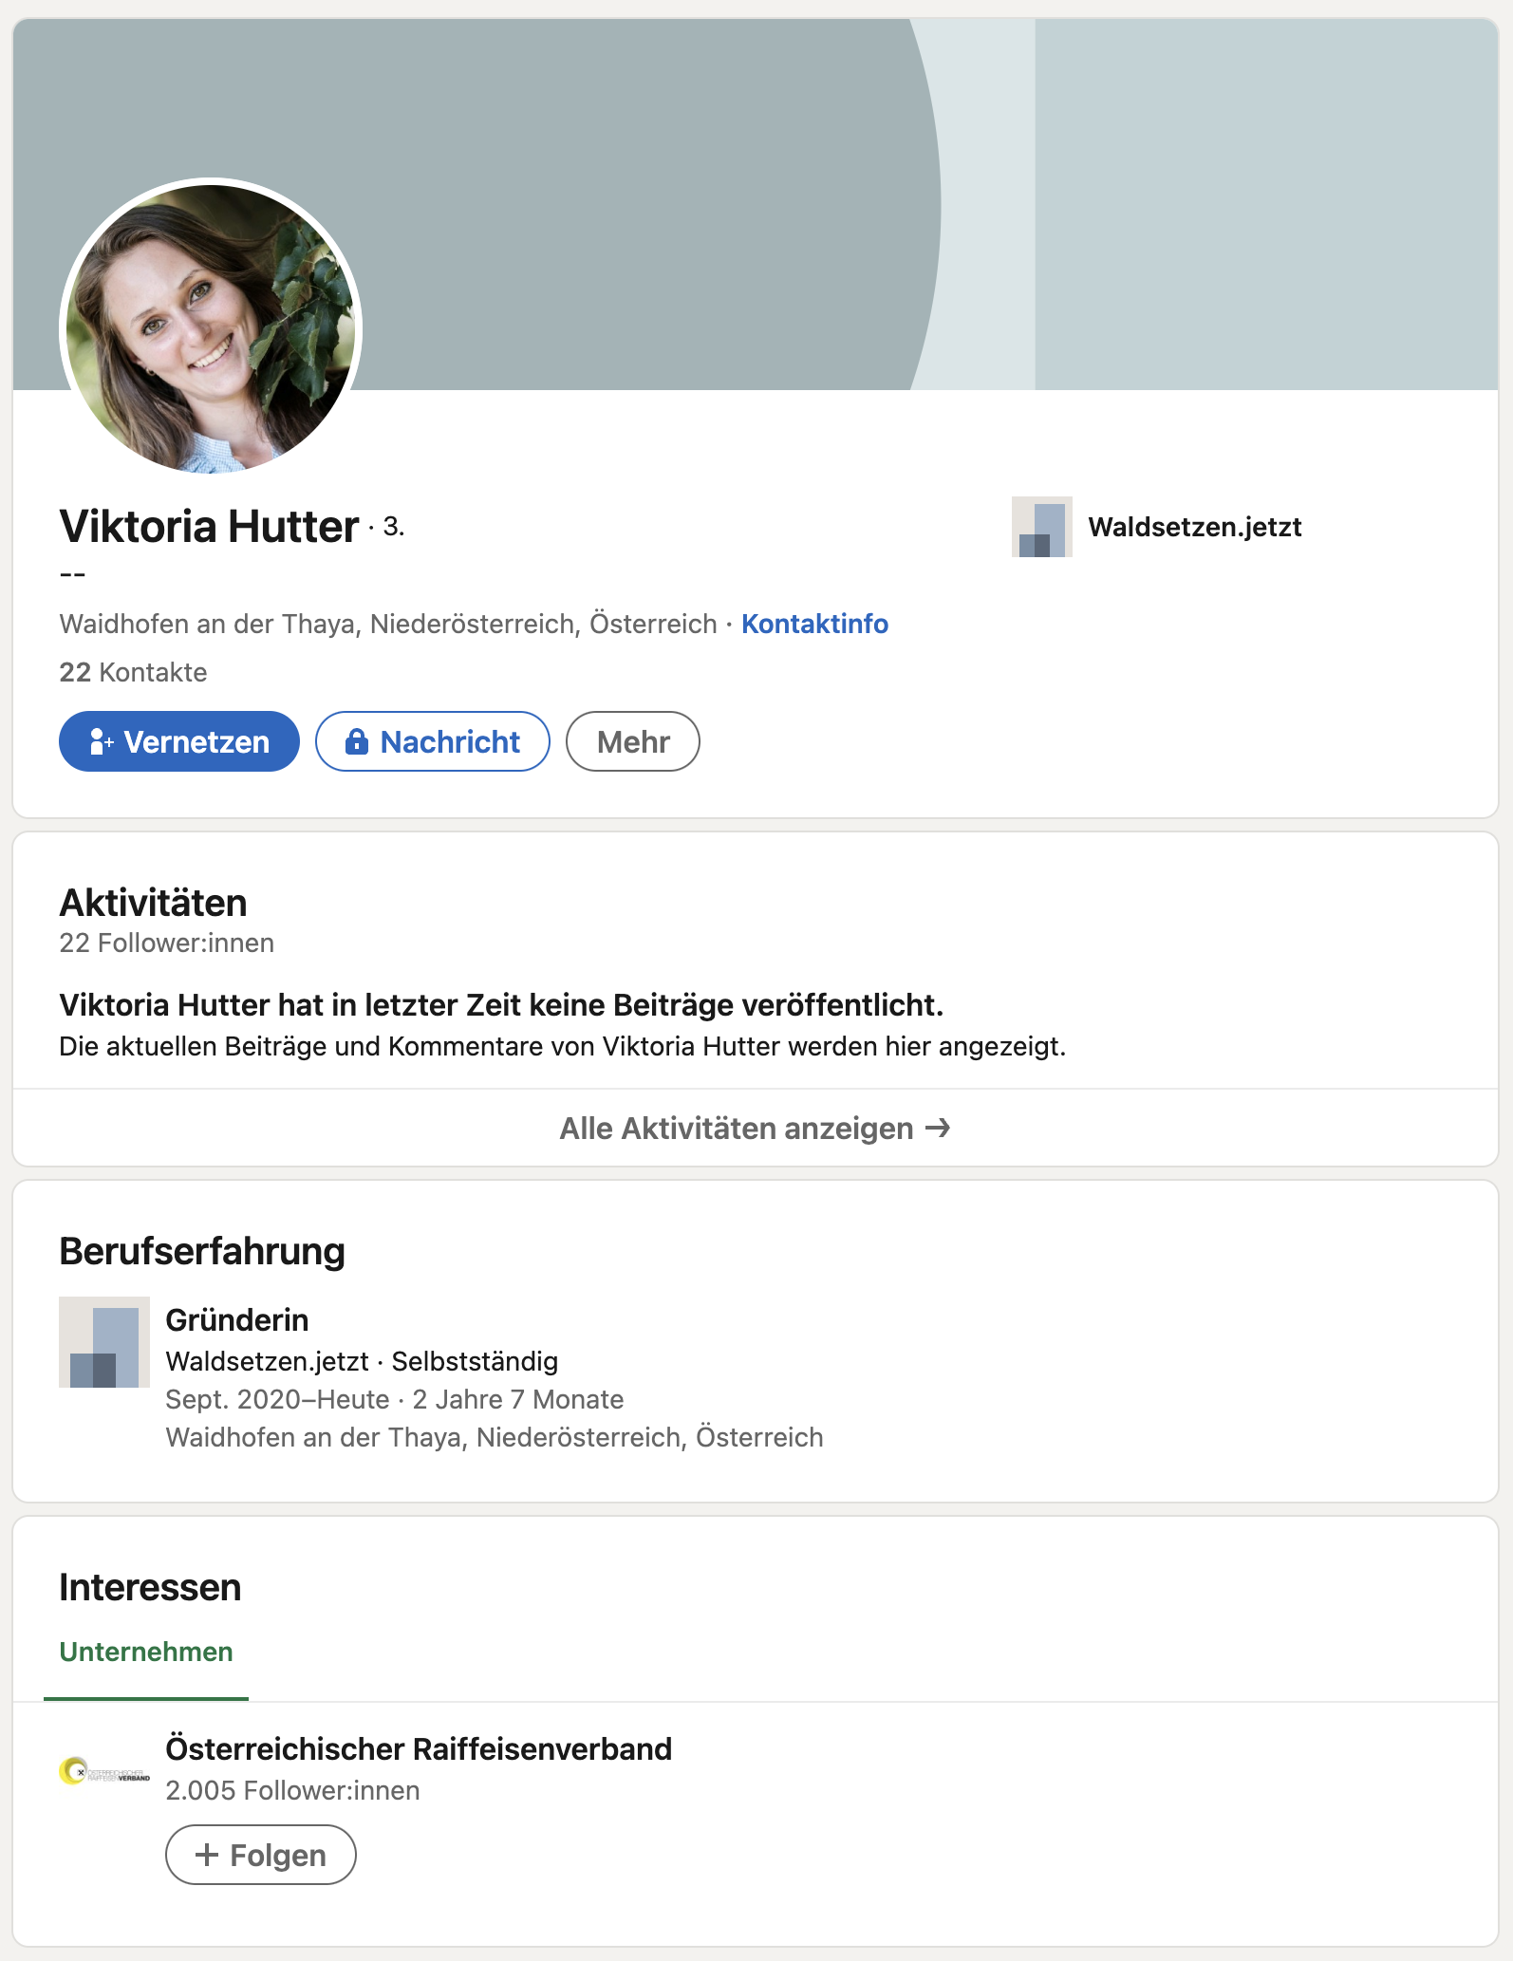This screenshot has width=1513, height=1961.
Task: Open the Kontaktinfo link
Action: pos(814,624)
